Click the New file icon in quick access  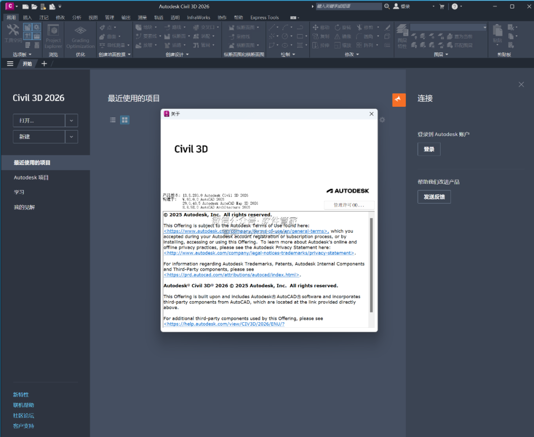pyautogui.click(x=25, y=6)
